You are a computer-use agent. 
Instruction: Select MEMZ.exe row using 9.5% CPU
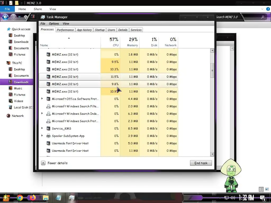(x=109, y=62)
